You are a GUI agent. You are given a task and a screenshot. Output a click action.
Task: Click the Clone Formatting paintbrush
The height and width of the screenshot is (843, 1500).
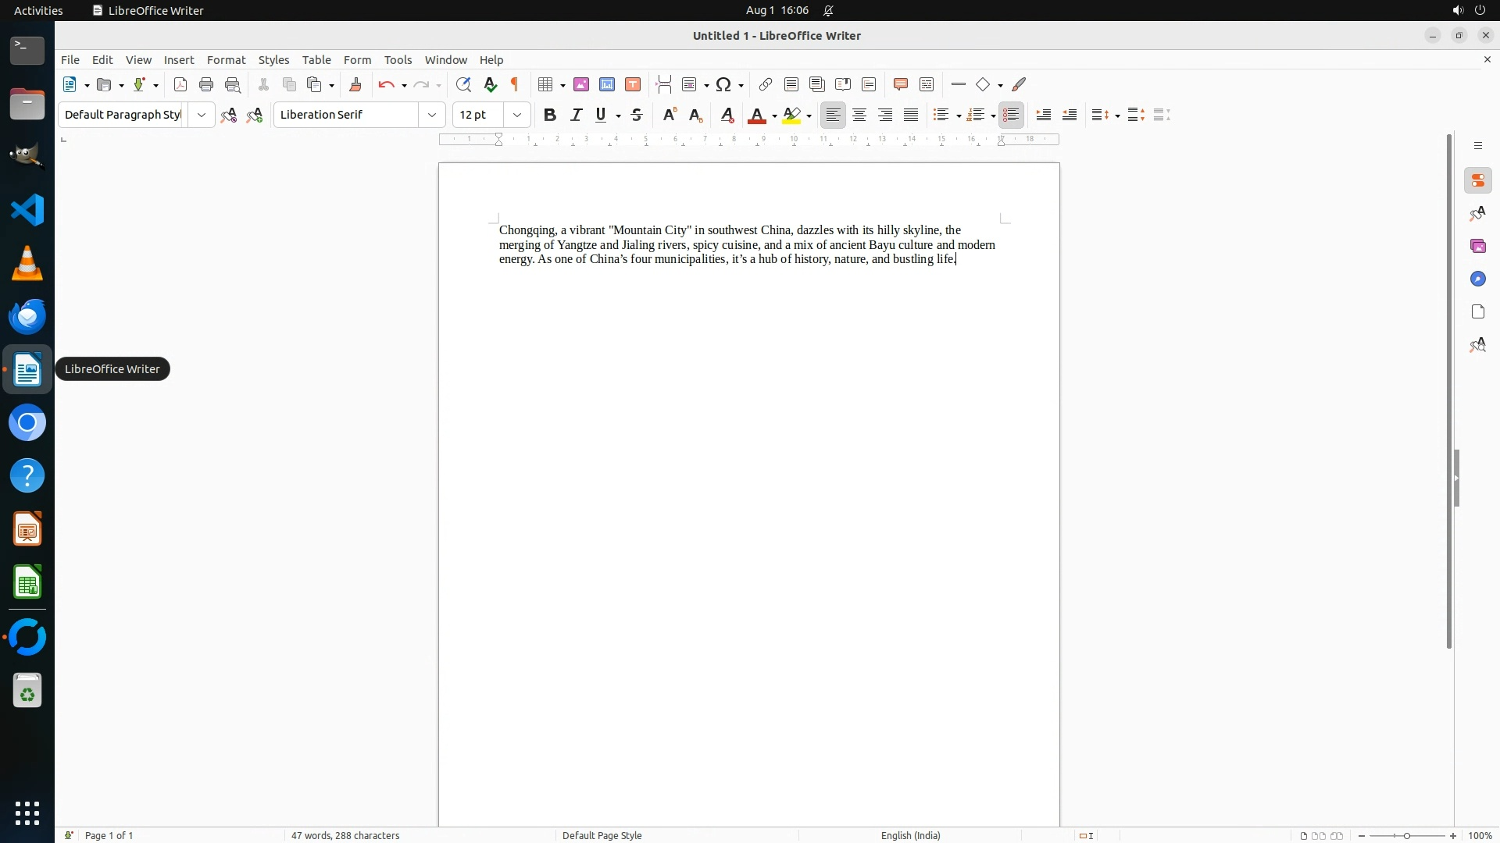pyautogui.click(x=355, y=85)
